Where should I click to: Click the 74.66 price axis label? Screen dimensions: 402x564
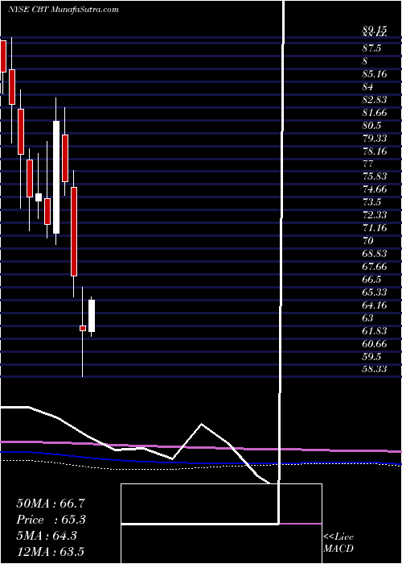coord(375,189)
